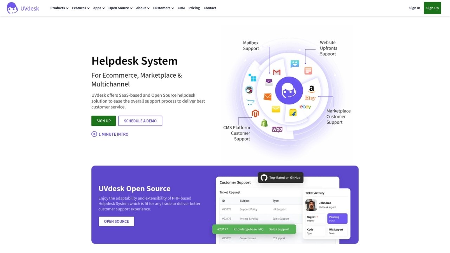
Task: Click the Gmail icon in the wheel
Action: coord(277,72)
